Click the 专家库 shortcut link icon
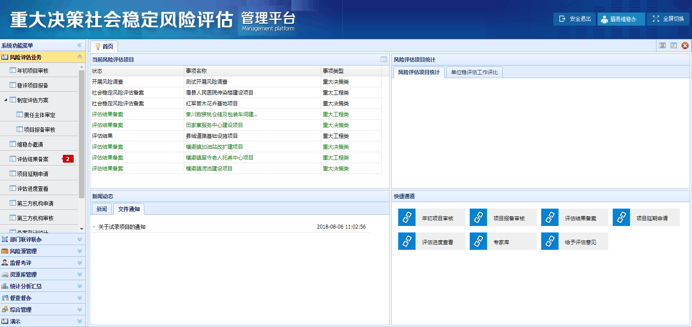 coord(478,241)
